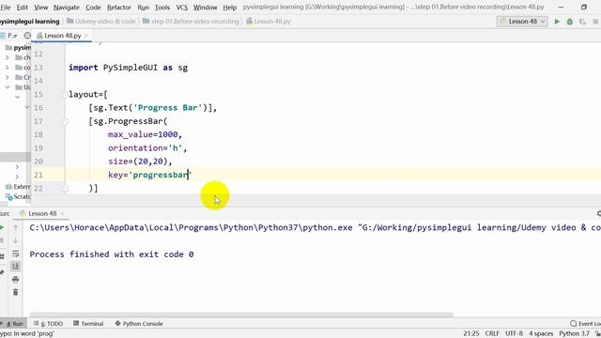Viewport: 601px width, 338px height.
Task: Open the Tools menu
Action: click(162, 8)
